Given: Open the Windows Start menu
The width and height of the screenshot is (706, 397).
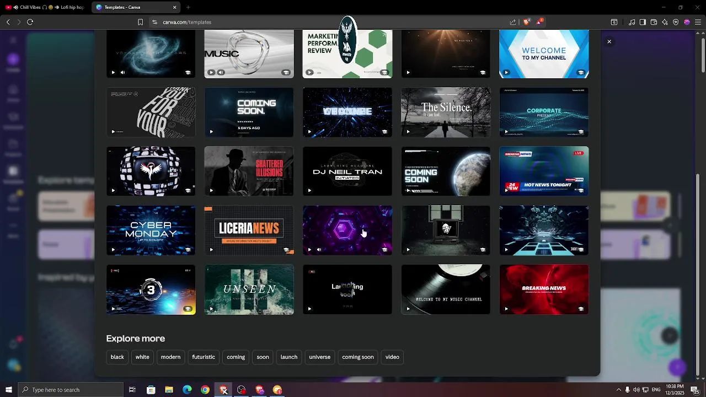Looking at the screenshot, I should [9, 390].
